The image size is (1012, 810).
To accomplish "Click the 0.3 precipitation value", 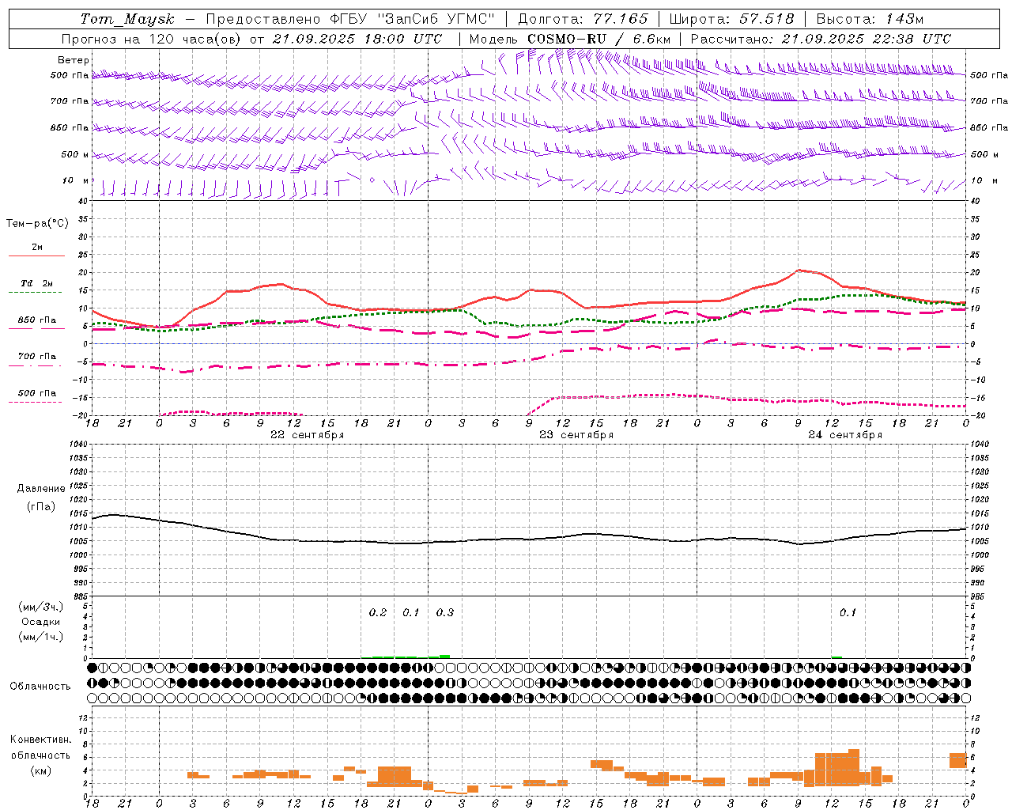I will pos(445,612).
